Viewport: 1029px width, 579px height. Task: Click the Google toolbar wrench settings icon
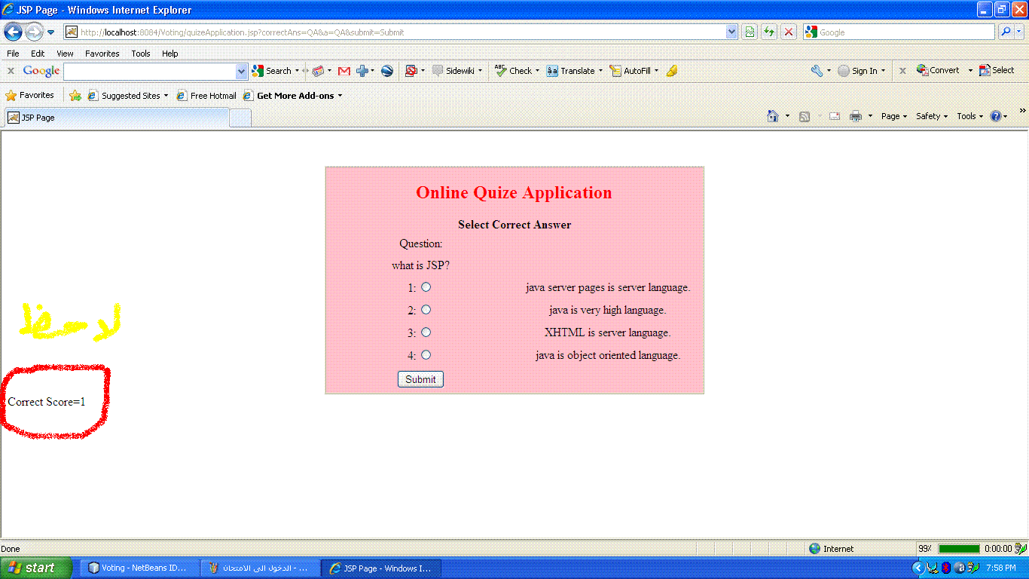tap(817, 71)
